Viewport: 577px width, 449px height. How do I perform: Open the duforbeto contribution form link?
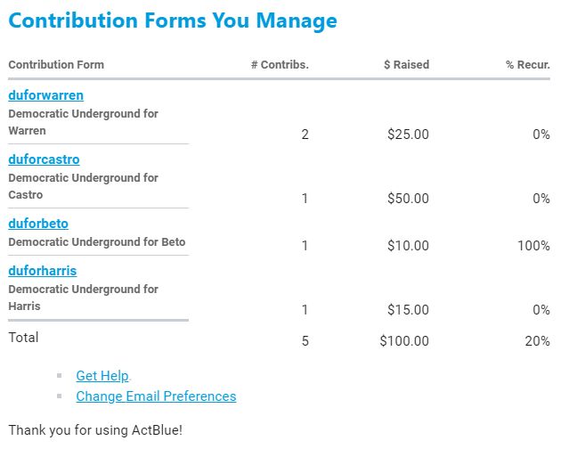[x=38, y=224]
